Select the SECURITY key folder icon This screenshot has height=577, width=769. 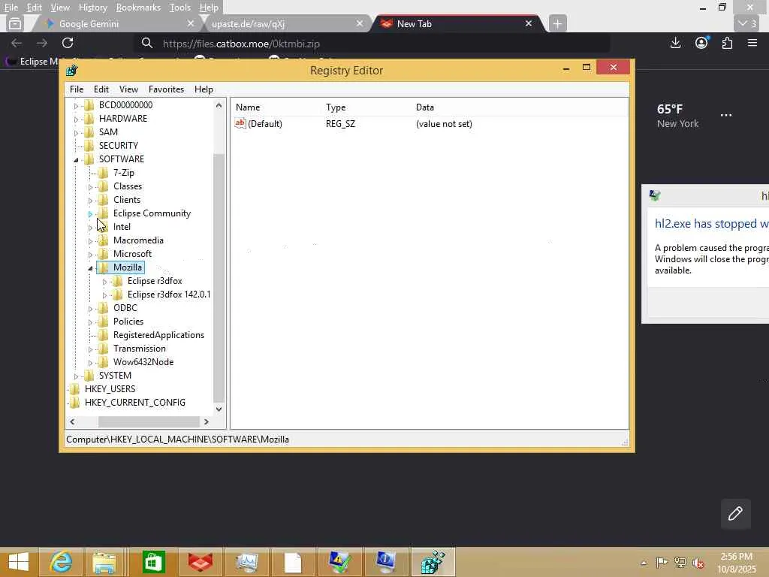point(89,145)
